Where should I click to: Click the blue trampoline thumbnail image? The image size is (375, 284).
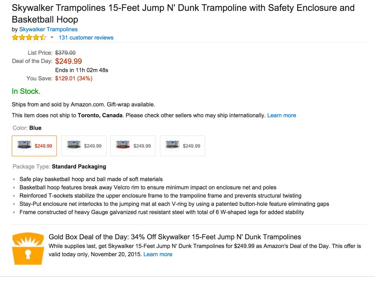24,146
